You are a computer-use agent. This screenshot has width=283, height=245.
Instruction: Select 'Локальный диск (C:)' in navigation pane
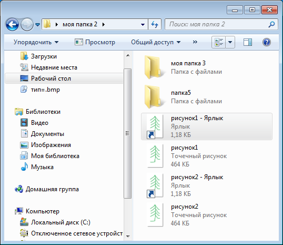[60, 222]
